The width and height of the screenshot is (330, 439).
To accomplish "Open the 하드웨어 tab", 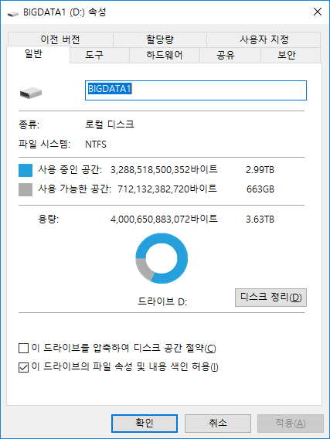I will (x=165, y=55).
